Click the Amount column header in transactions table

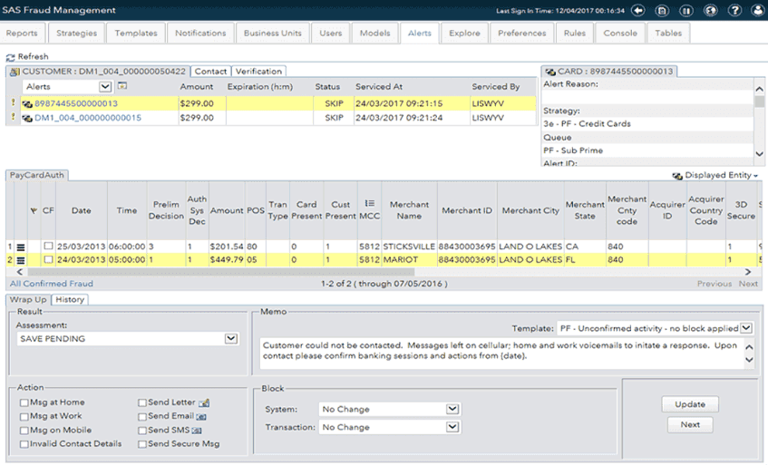(x=227, y=210)
